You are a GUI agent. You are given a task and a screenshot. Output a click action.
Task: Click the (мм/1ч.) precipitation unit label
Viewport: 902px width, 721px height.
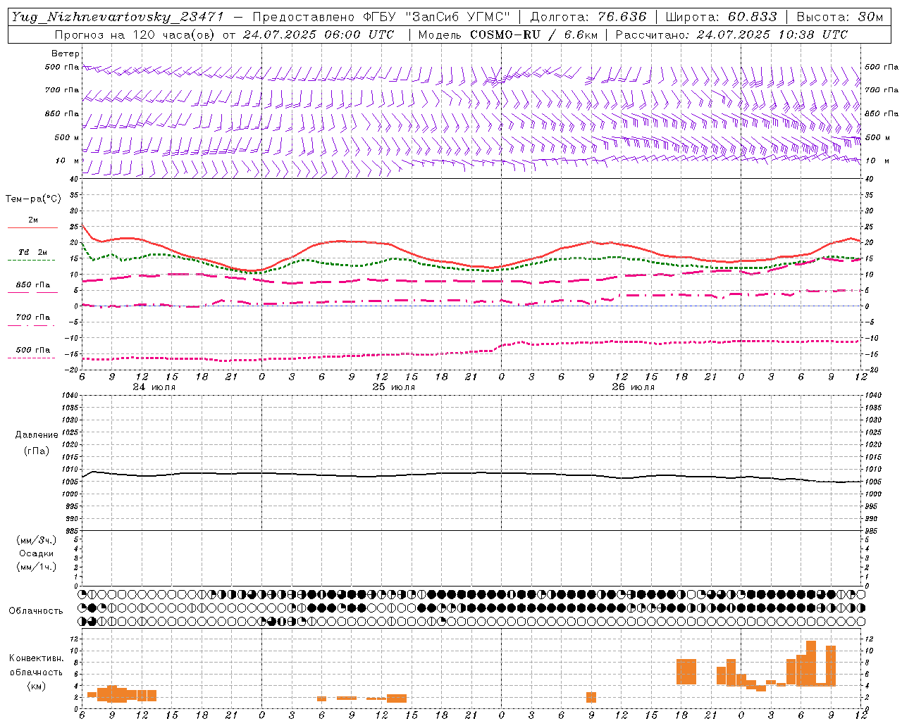click(x=37, y=567)
